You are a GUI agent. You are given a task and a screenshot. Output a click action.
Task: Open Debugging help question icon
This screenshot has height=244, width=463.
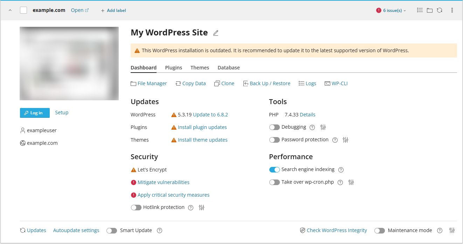[312, 127]
